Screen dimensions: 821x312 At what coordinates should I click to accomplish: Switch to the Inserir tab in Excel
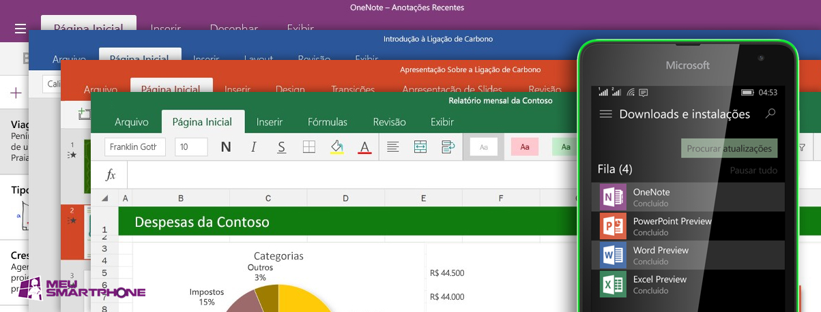(270, 122)
